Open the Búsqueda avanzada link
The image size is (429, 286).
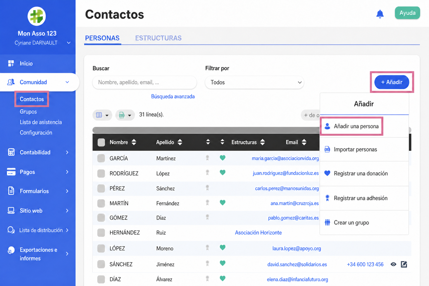coord(173,96)
